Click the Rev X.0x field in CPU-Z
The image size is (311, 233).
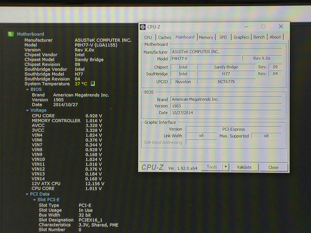262,59
